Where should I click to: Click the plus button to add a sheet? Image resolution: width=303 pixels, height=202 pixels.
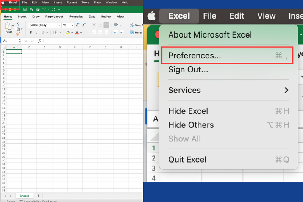tap(38, 196)
